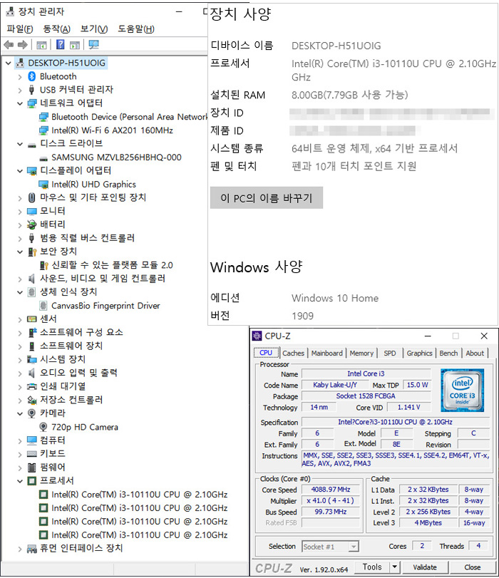499x578 pixels.
Task: Switch to the Mainboard tab in CPU-Z
Action: pos(326,353)
